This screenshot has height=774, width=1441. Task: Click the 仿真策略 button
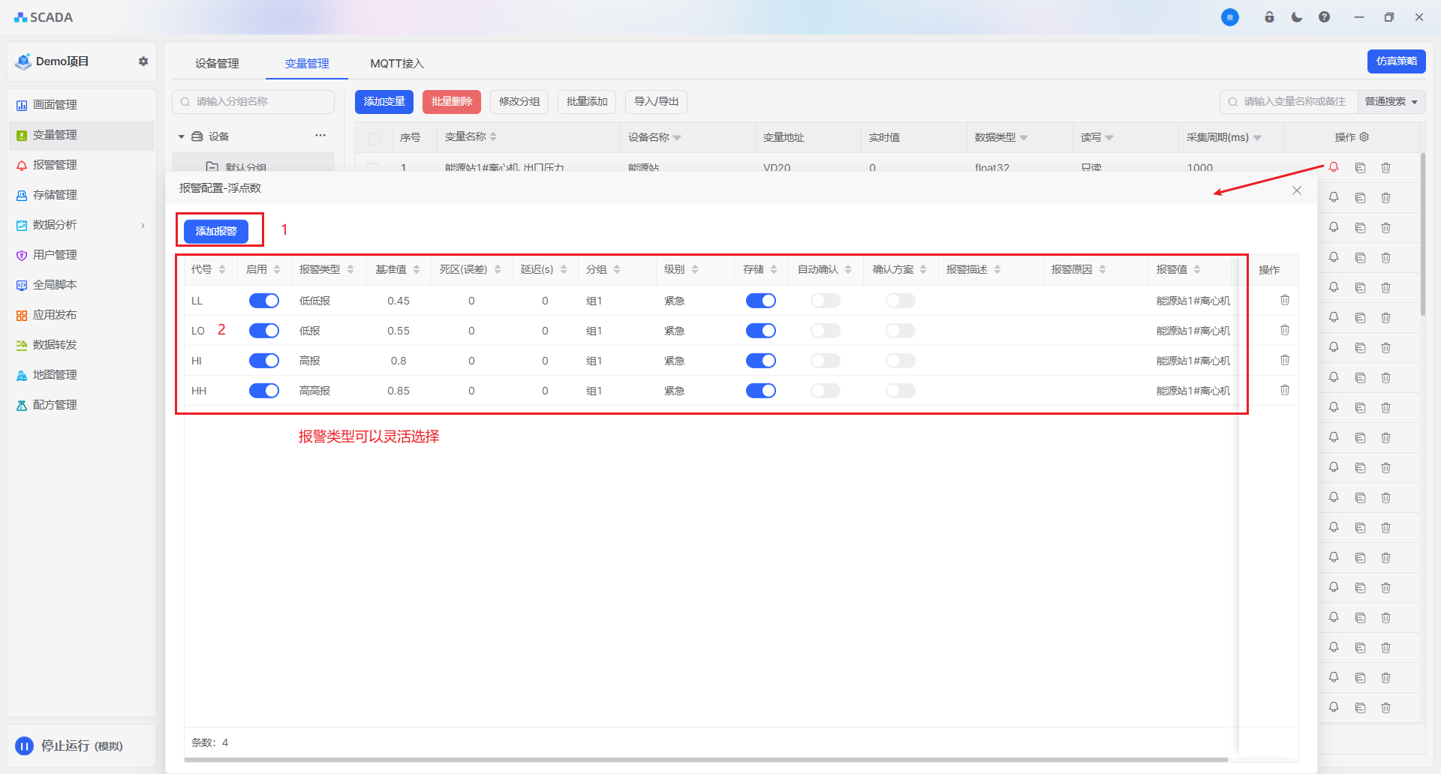(x=1395, y=61)
